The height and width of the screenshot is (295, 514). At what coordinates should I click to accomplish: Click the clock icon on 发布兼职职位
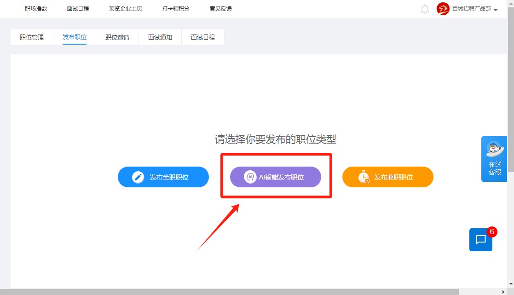[x=364, y=177]
